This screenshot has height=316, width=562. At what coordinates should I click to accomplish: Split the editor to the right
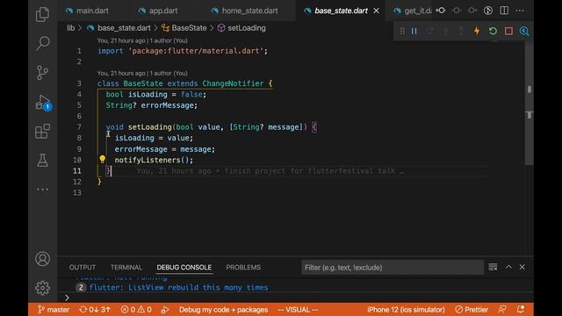[504, 11]
